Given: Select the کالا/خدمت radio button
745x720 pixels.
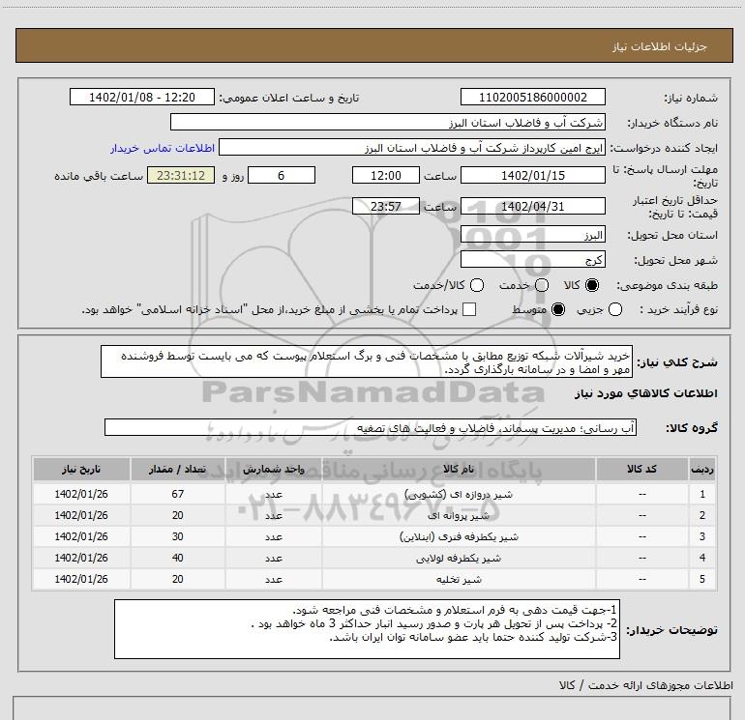Looking at the screenshot, I should [477, 285].
